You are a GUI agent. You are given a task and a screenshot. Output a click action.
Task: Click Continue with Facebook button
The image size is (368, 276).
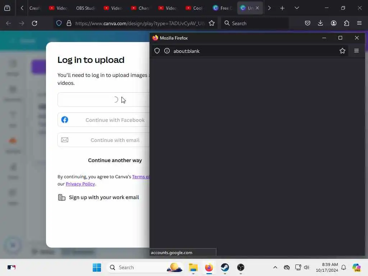click(x=103, y=120)
